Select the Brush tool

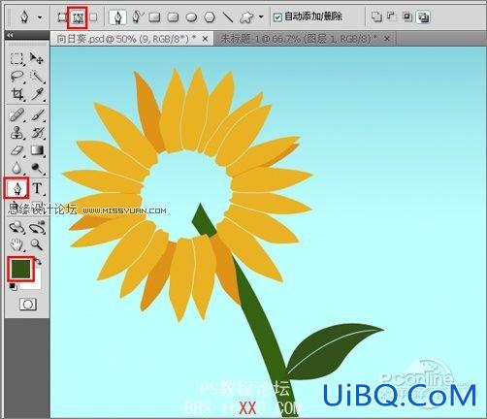click(x=38, y=115)
